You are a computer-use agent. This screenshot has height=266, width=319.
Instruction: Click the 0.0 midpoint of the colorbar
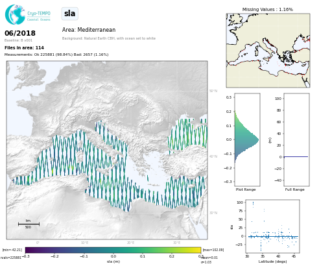[113, 250]
